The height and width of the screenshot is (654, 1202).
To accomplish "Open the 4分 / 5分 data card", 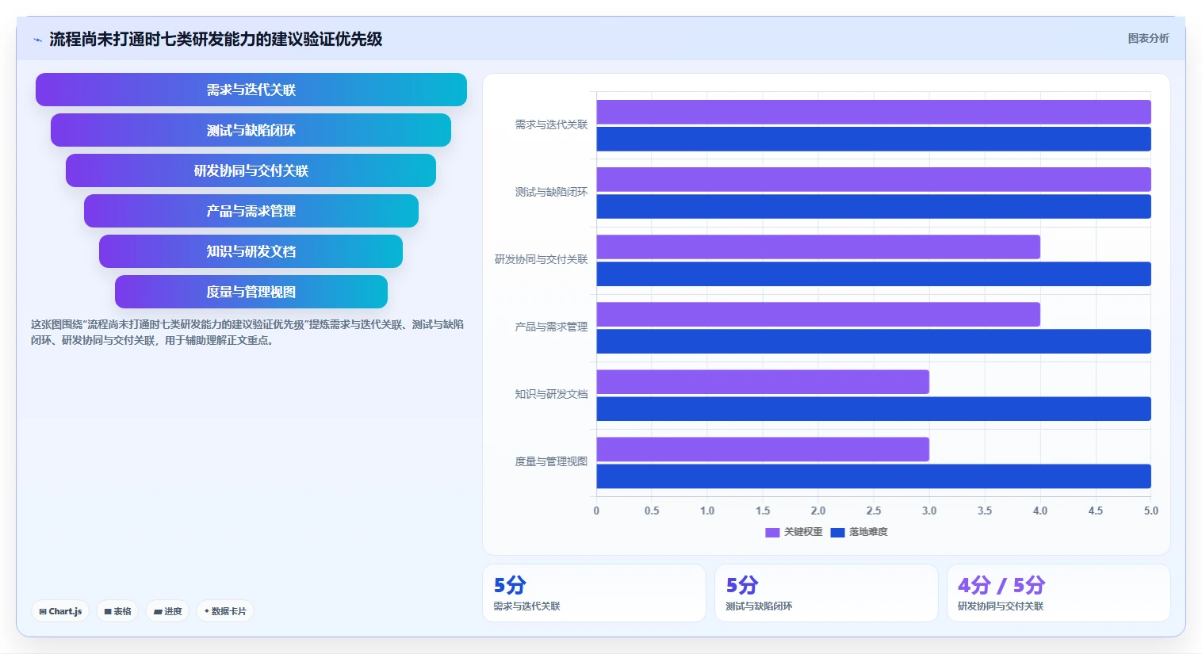I will coord(1058,593).
